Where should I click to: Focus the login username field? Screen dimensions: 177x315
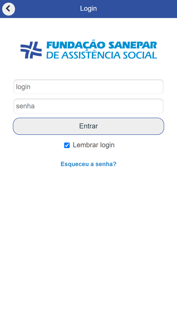[x=88, y=86]
